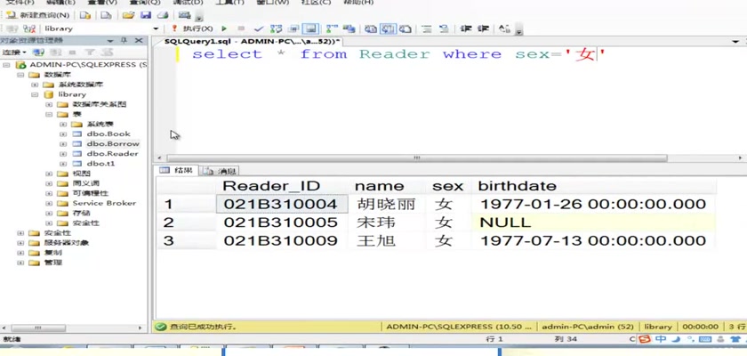Pin the Object Explorer panel with auto-hide pushpin
747x356 pixels.
pos(124,41)
